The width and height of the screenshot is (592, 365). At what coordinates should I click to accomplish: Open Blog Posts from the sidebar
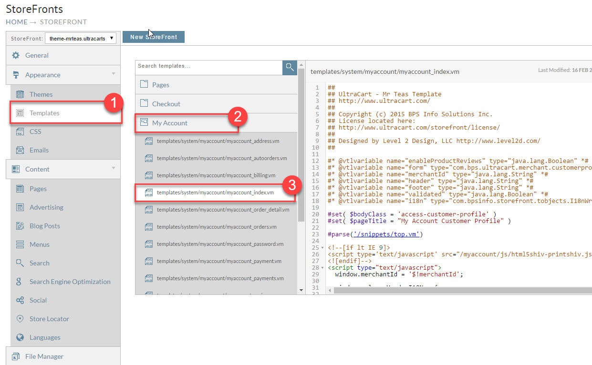coord(44,226)
